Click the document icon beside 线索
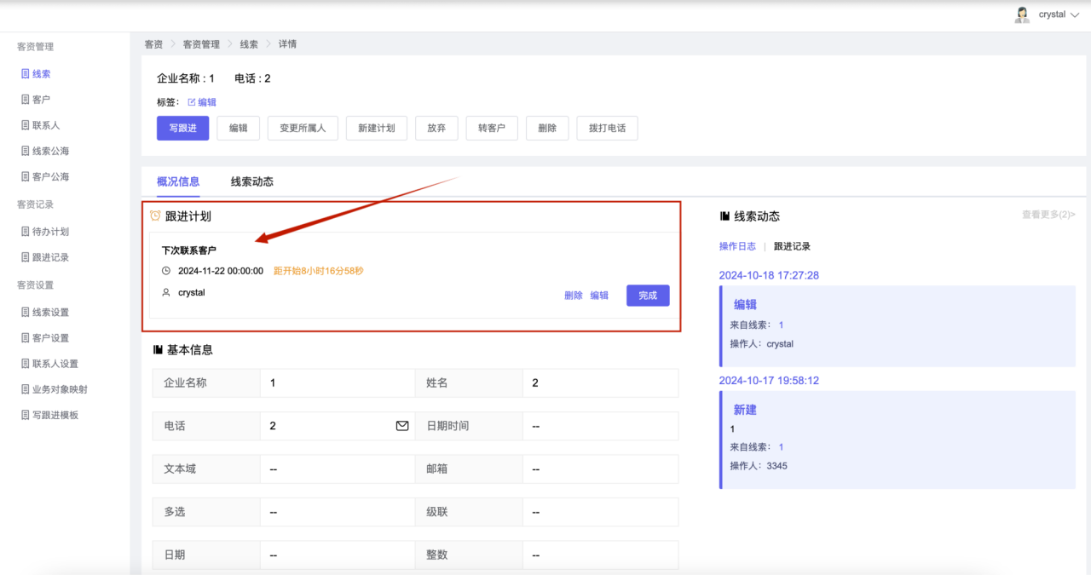The width and height of the screenshot is (1091, 575). point(26,74)
